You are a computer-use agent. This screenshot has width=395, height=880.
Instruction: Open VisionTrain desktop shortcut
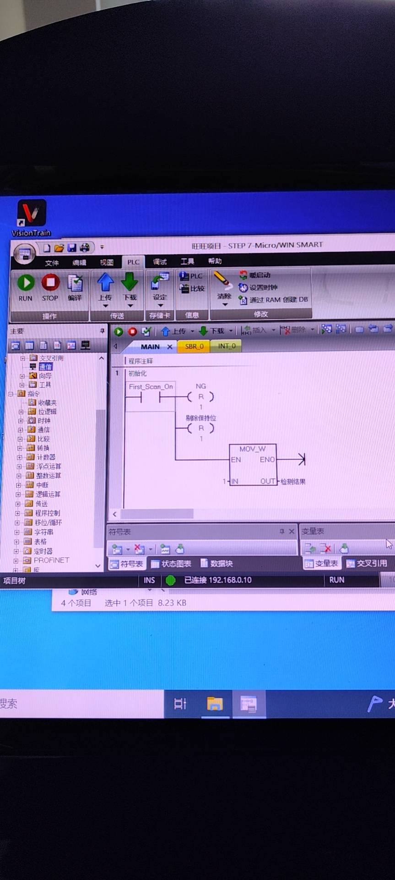[31, 218]
